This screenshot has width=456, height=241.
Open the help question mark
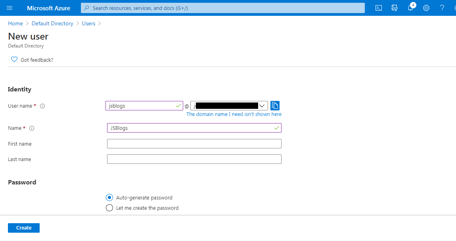[x=442, y=8]
